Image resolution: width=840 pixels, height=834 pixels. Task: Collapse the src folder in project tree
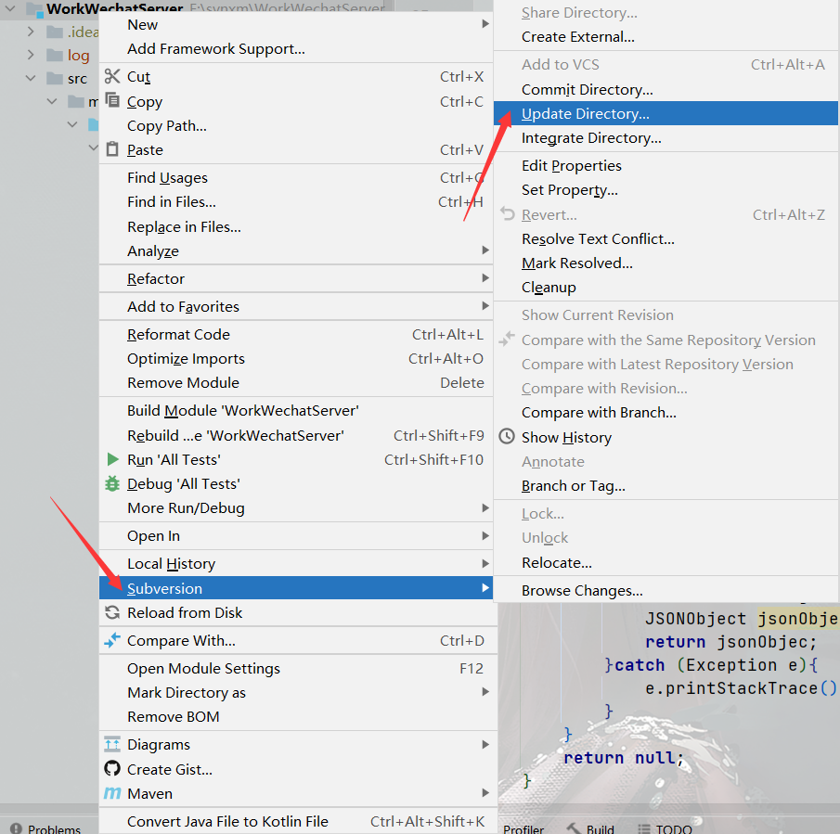coord(30,78)
